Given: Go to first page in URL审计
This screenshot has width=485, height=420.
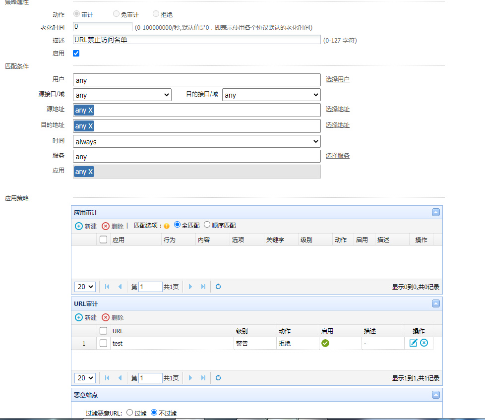Looking at the screenshot, I should point(107,378).
